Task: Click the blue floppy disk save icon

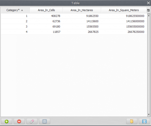Action: (144, 121)
